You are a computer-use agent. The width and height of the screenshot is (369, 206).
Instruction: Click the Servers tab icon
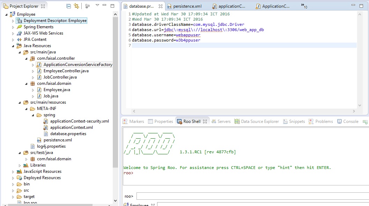[x=214, y=122]
